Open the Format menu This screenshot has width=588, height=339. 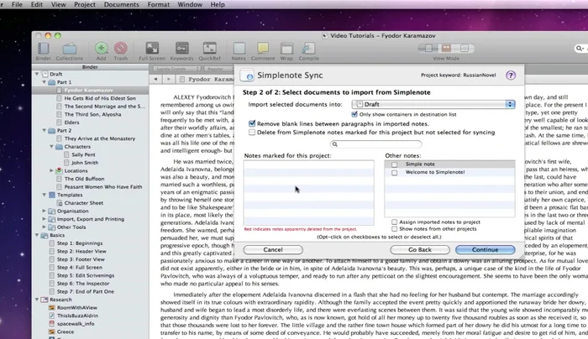pyautogui.click(x=158, y=4)
